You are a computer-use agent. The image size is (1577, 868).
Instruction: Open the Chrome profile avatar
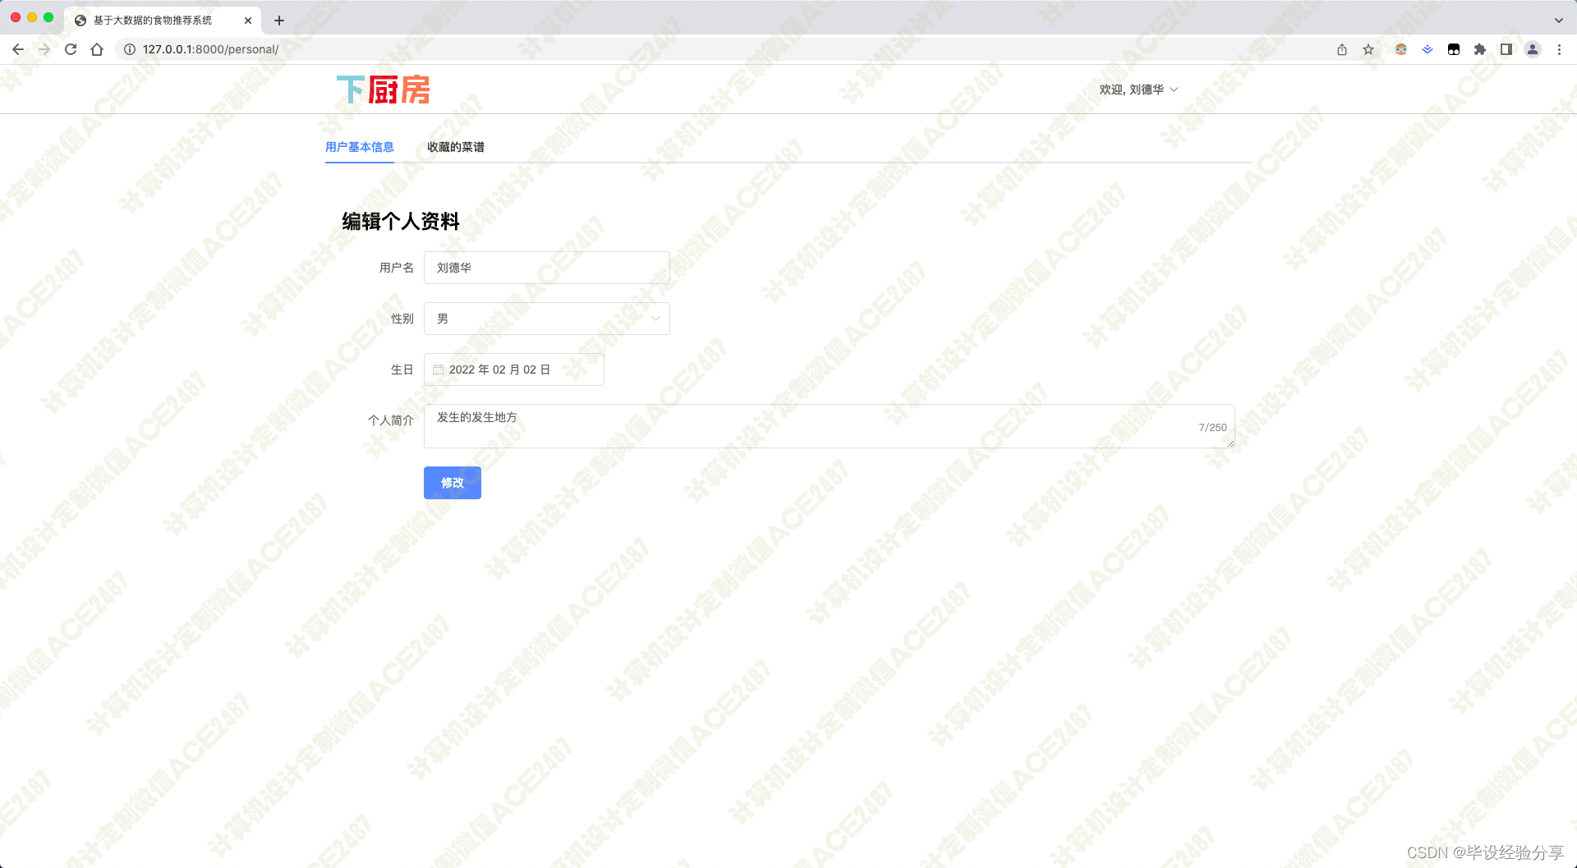[1533, 49]
